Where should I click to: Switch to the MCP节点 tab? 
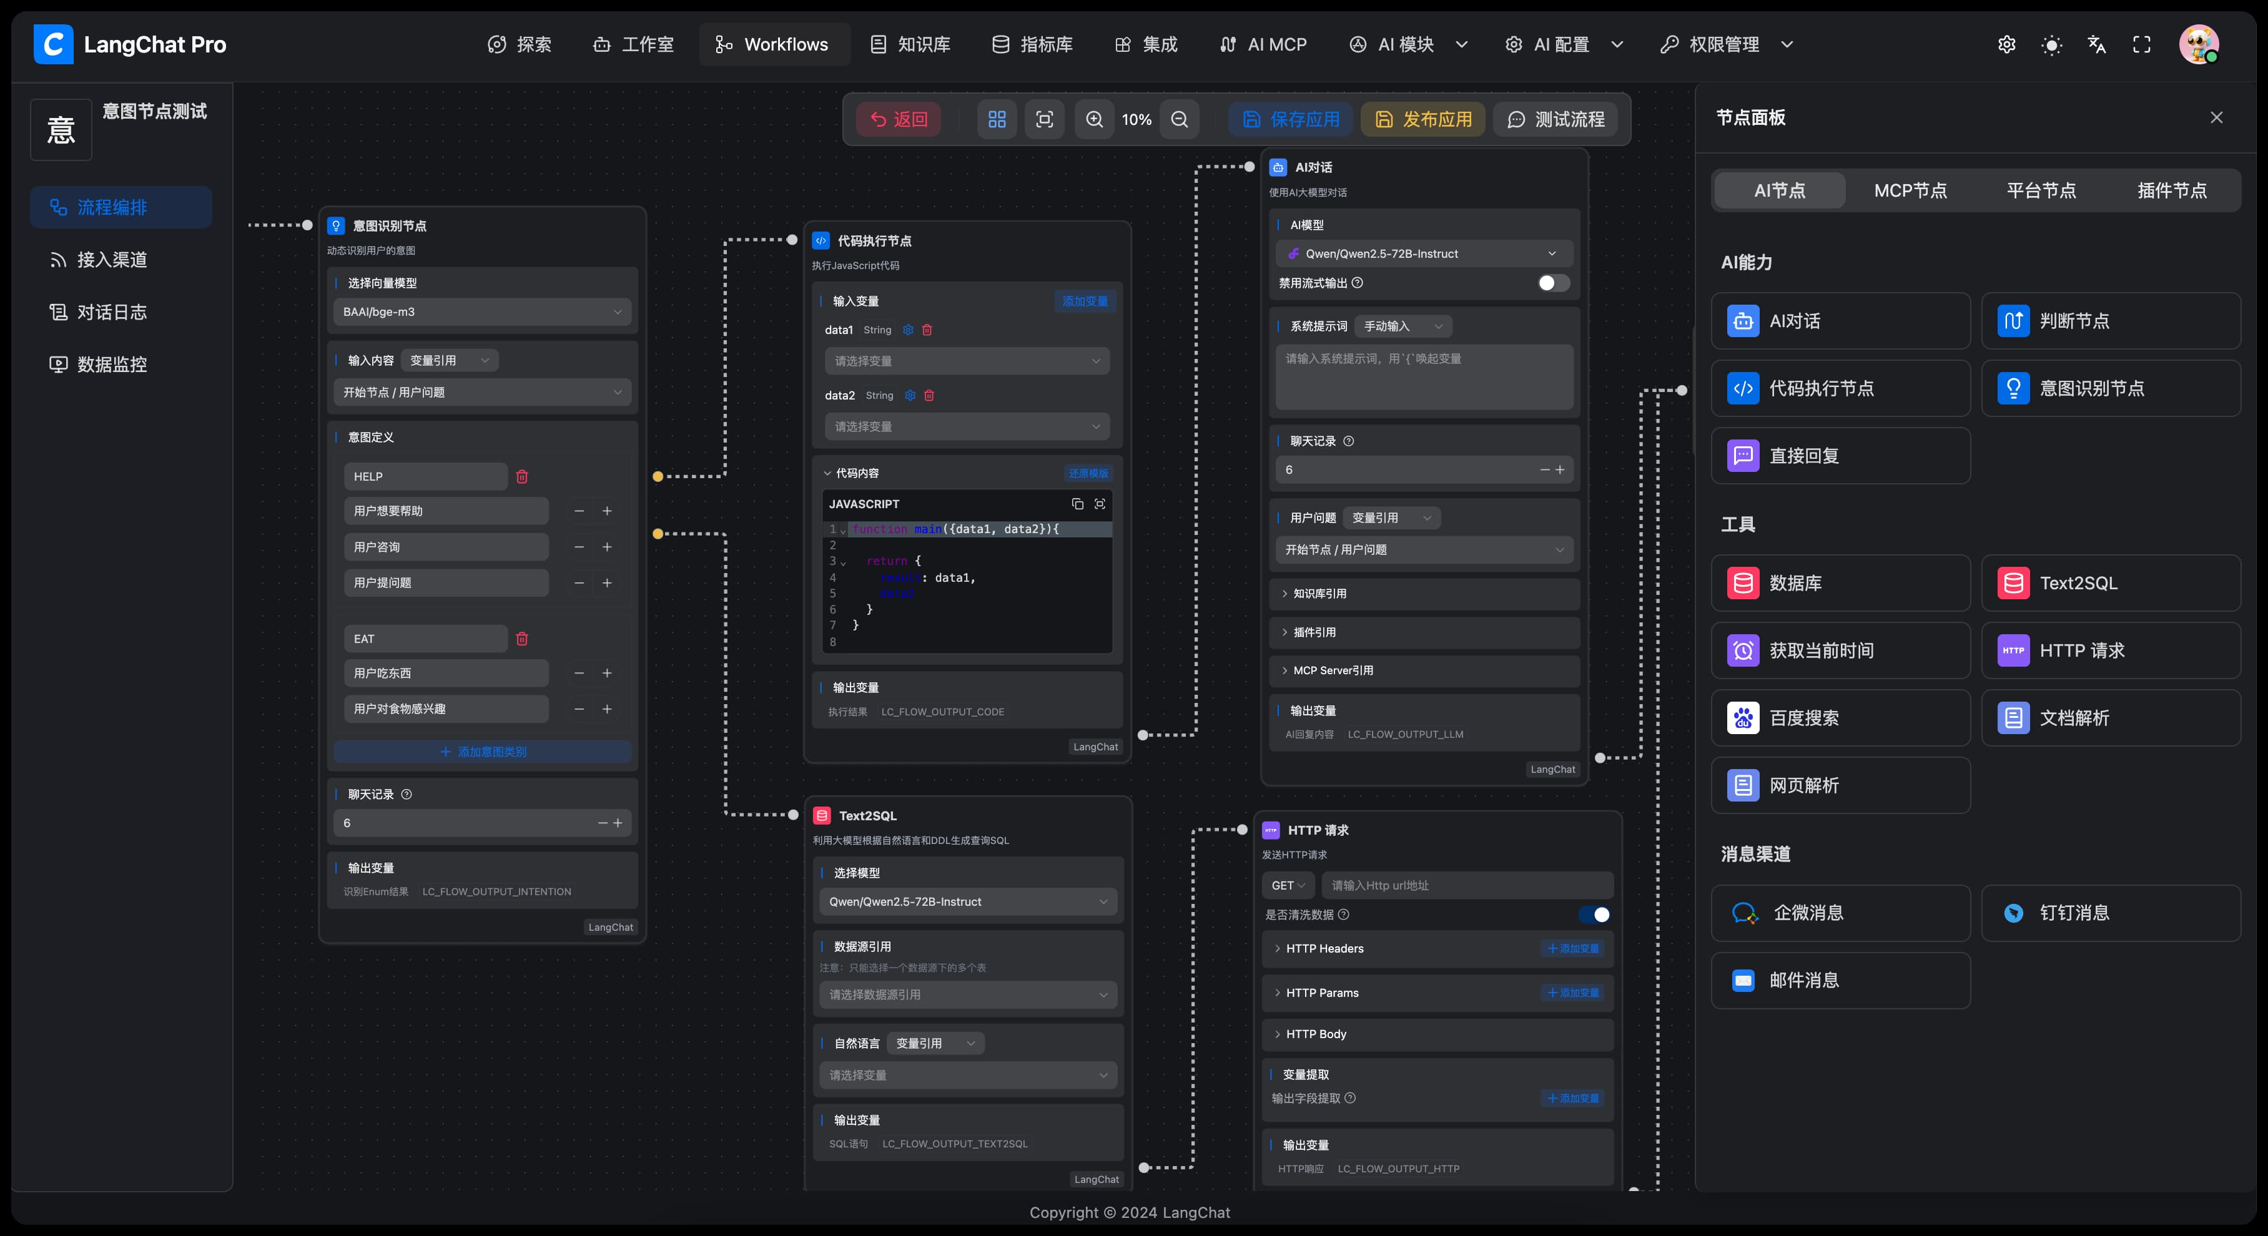(x=1911, y=190)
